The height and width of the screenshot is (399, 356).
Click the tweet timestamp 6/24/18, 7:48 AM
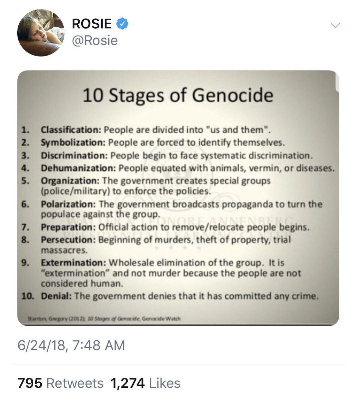point(71,345)
